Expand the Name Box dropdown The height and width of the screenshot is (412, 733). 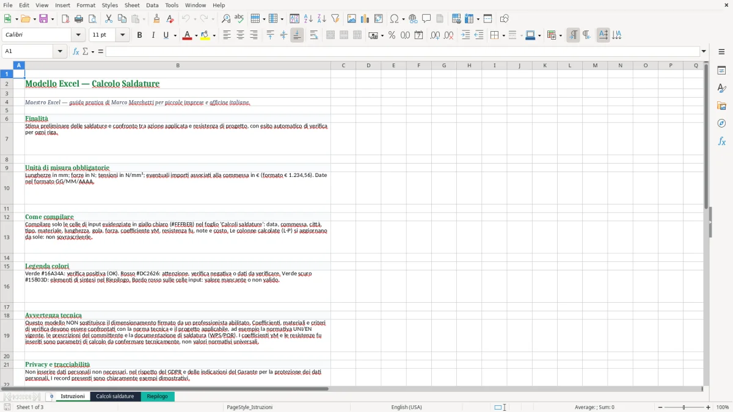tap(60, 51)
